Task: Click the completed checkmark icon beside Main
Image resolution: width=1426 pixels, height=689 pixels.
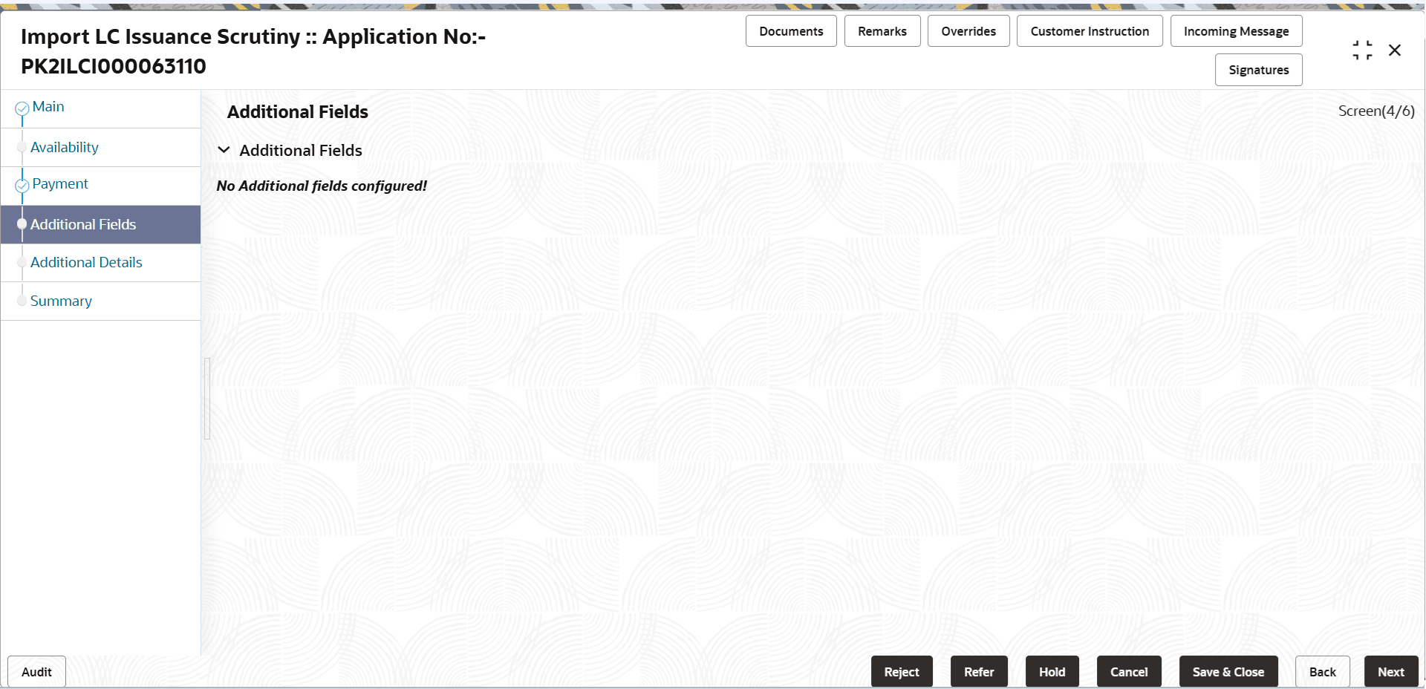Action: [x=22, y=105]
